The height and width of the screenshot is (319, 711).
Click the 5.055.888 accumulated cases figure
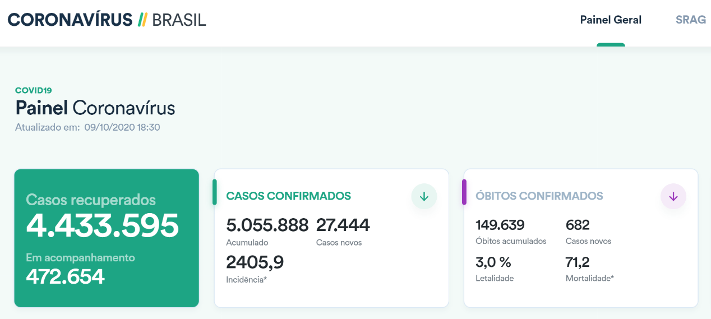267,225
